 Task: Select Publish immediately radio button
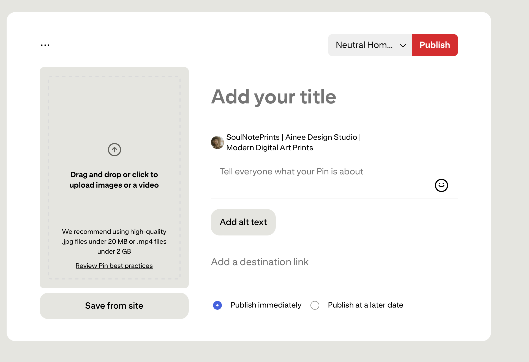[217, 305]
